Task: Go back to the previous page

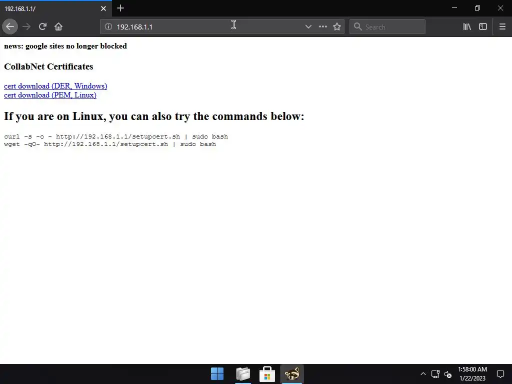Action: click(x=10, y=27)
